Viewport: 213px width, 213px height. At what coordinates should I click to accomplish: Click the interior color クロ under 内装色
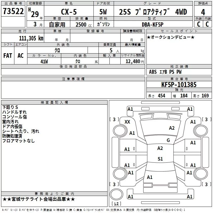78,62
